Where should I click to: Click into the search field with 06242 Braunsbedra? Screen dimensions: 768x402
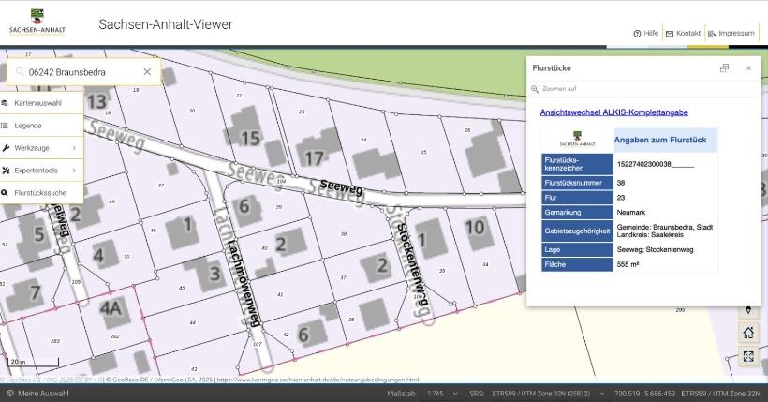tap(83, 72)
